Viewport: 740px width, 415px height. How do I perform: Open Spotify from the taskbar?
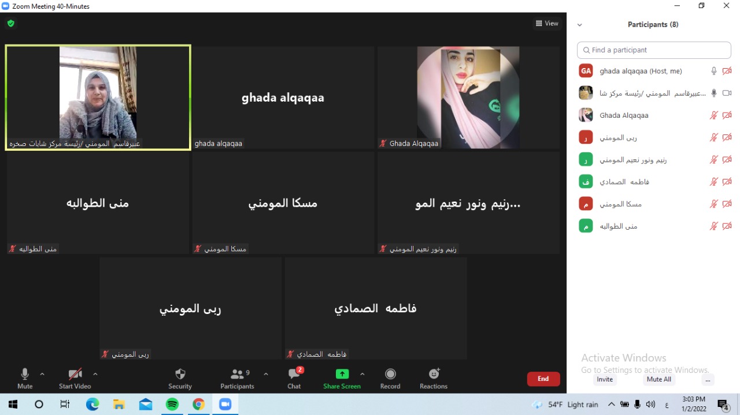pos(172,405)
